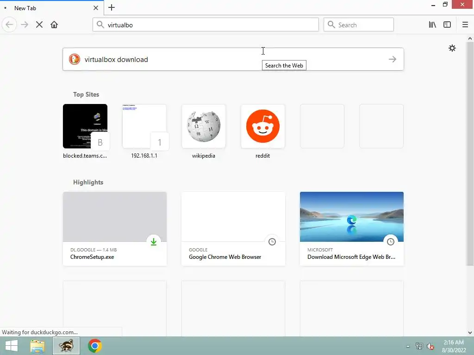Open new tab page settings gear
Image resolution: width=474 pixels, height=355 pixels.
coord(452,48)
